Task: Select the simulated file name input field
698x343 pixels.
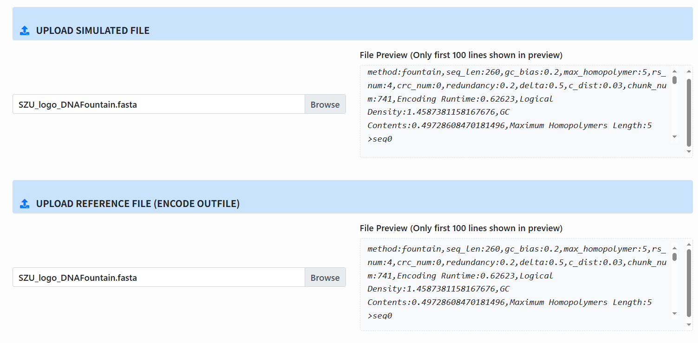Action: tap(158, 104)
